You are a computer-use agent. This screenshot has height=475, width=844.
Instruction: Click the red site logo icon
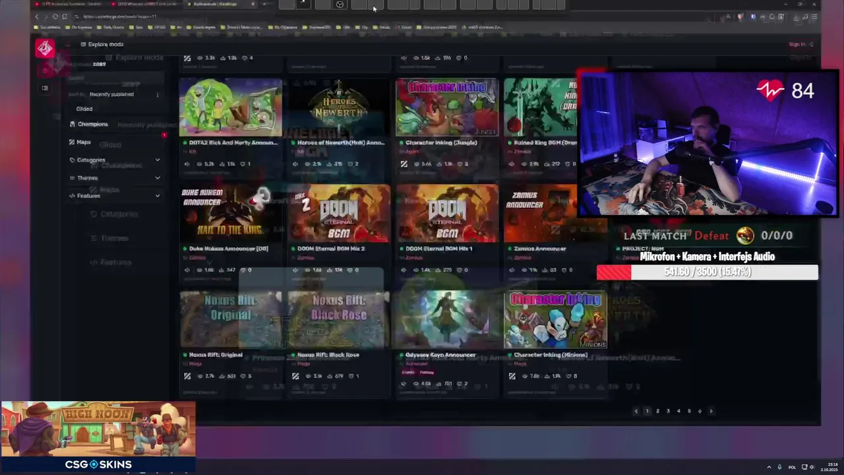(45, 48)
